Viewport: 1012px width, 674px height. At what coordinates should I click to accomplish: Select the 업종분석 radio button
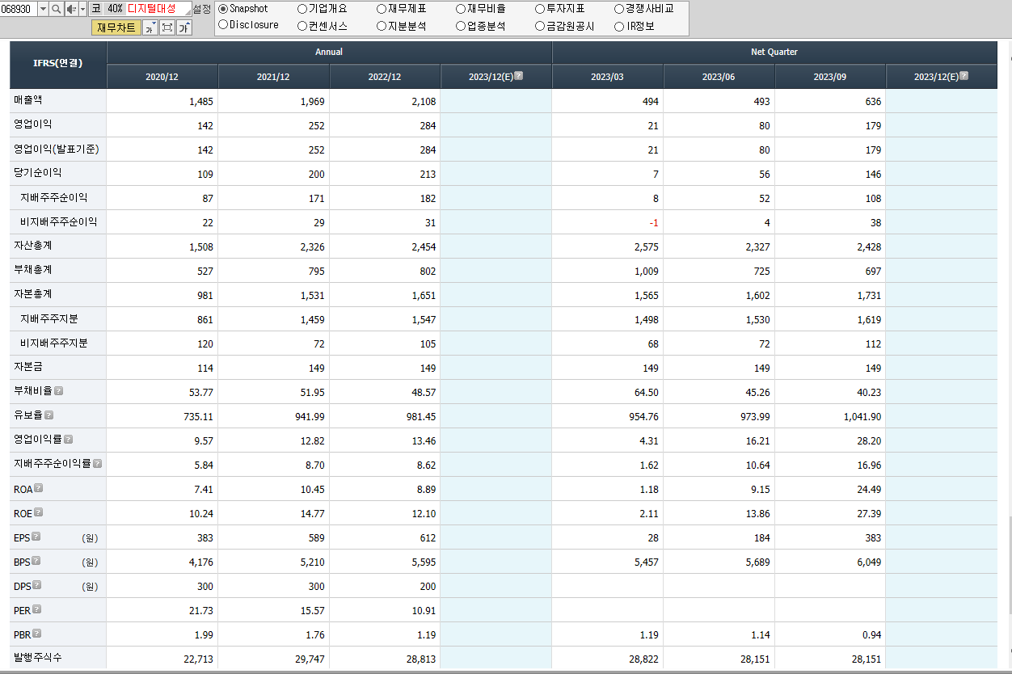(461, 26)
